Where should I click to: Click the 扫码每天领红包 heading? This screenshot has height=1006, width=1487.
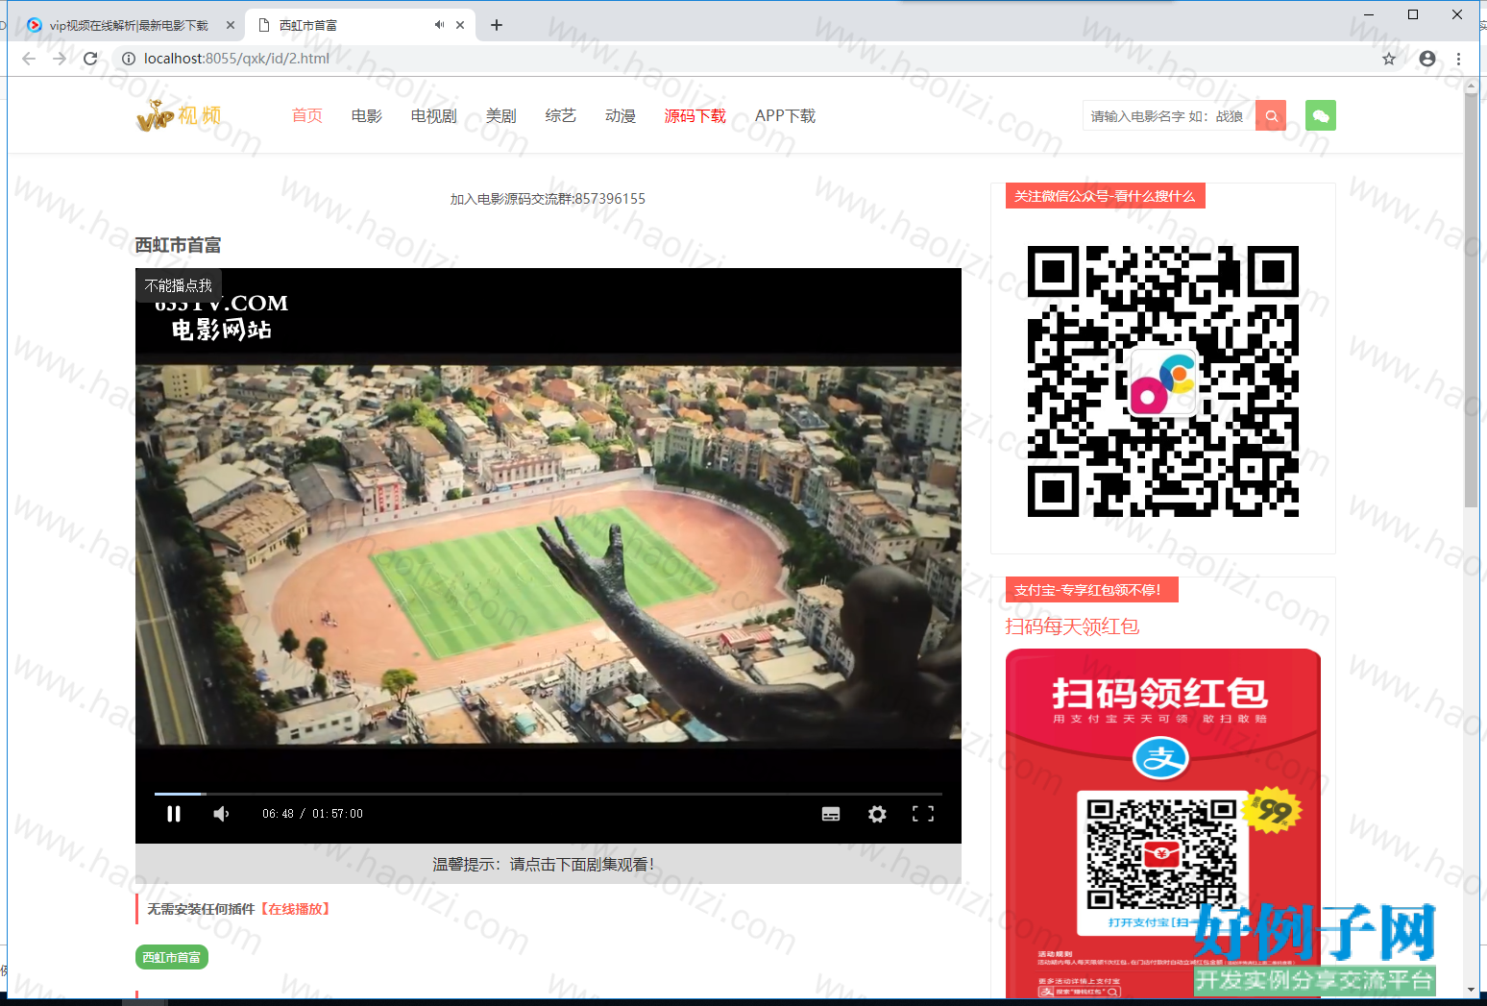tap(1072, 626)
